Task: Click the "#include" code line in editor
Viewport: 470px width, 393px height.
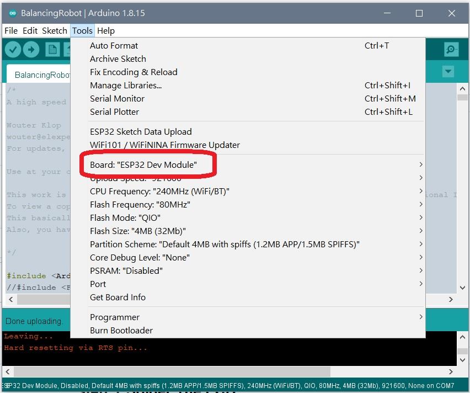Action: (39, 275)
